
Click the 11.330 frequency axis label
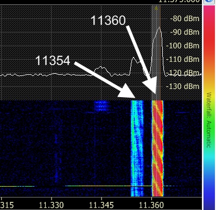(x=51, y=205)
